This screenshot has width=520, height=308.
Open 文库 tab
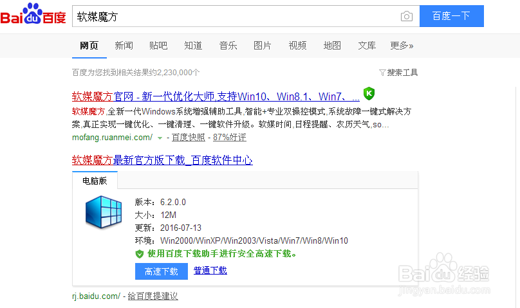pos(367,46)
